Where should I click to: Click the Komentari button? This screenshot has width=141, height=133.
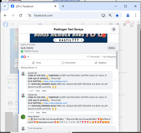[x=69, y=63]
